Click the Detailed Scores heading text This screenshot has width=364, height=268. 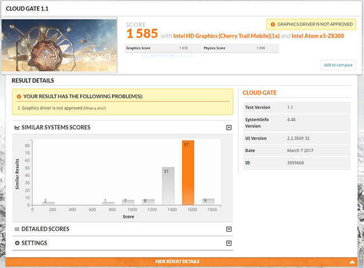pyautogui.click(x=45, y=229)
